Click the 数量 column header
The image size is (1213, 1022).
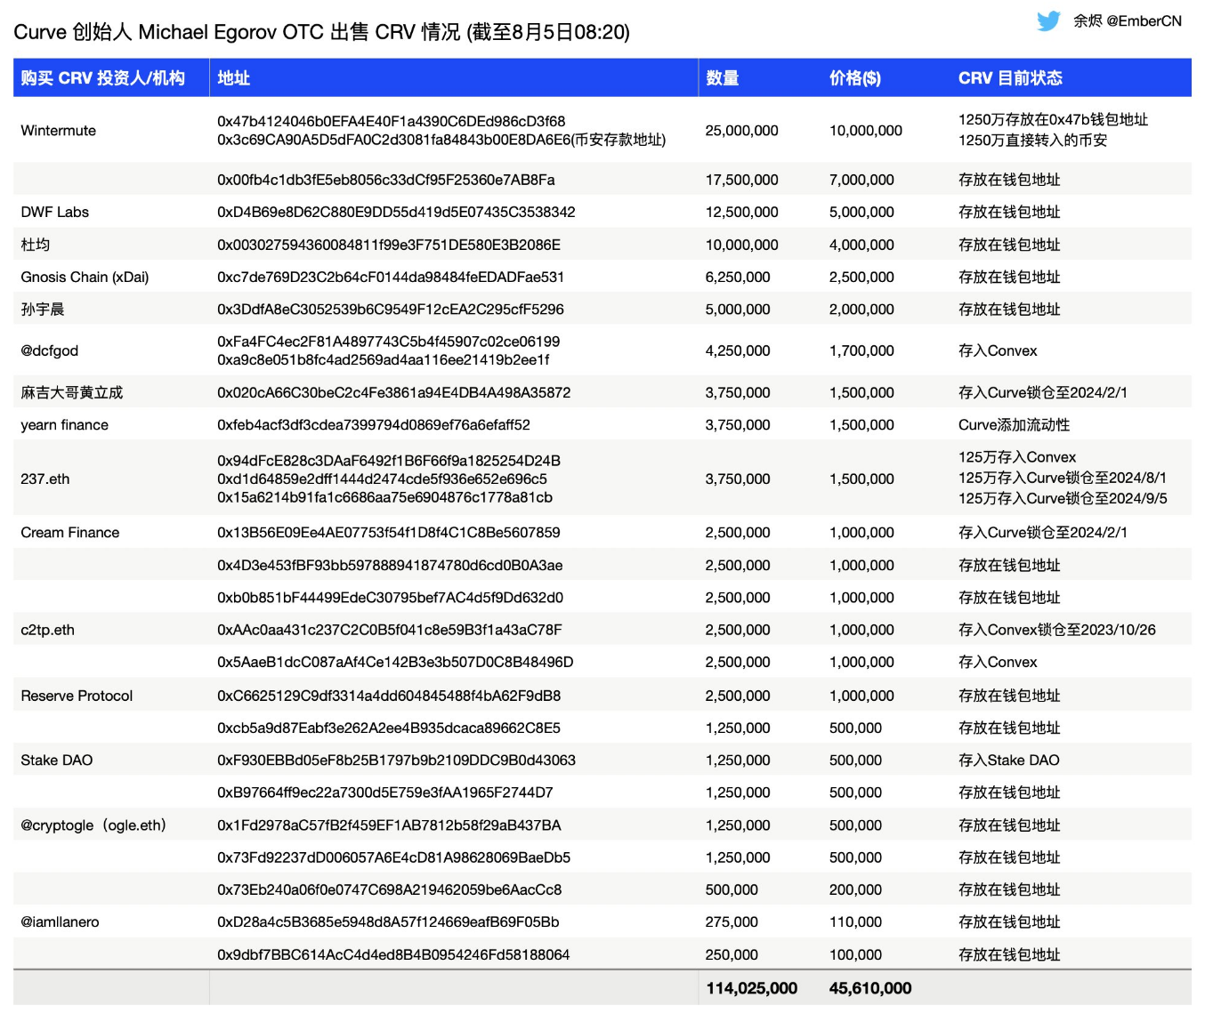click(722, 78)
